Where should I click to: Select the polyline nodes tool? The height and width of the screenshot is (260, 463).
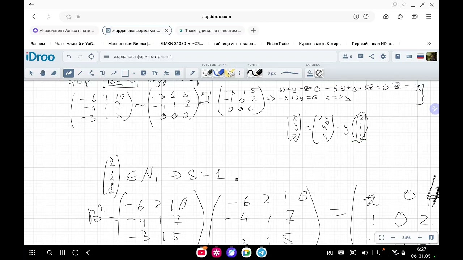point(91,73)
